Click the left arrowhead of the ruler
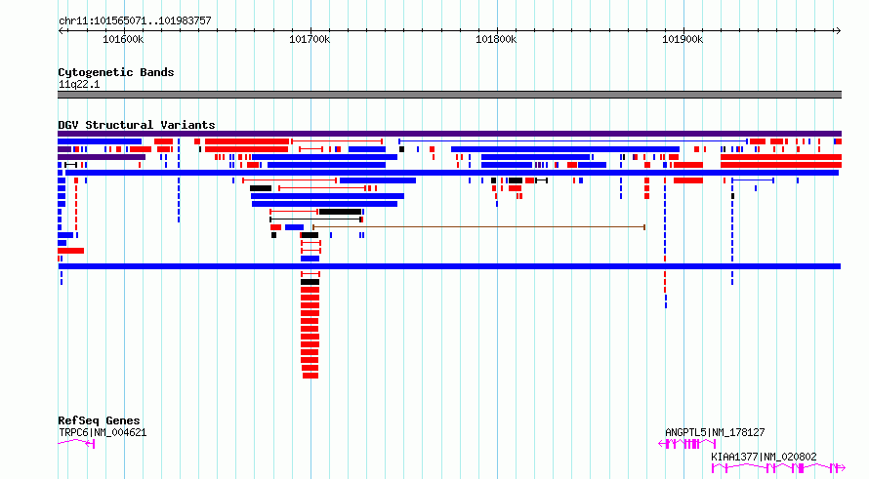Viewport: 869px width, 479px height. coord(61,30)
